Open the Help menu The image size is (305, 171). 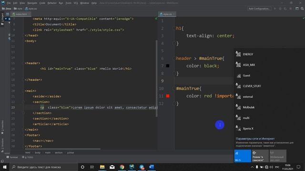[94, 3]
